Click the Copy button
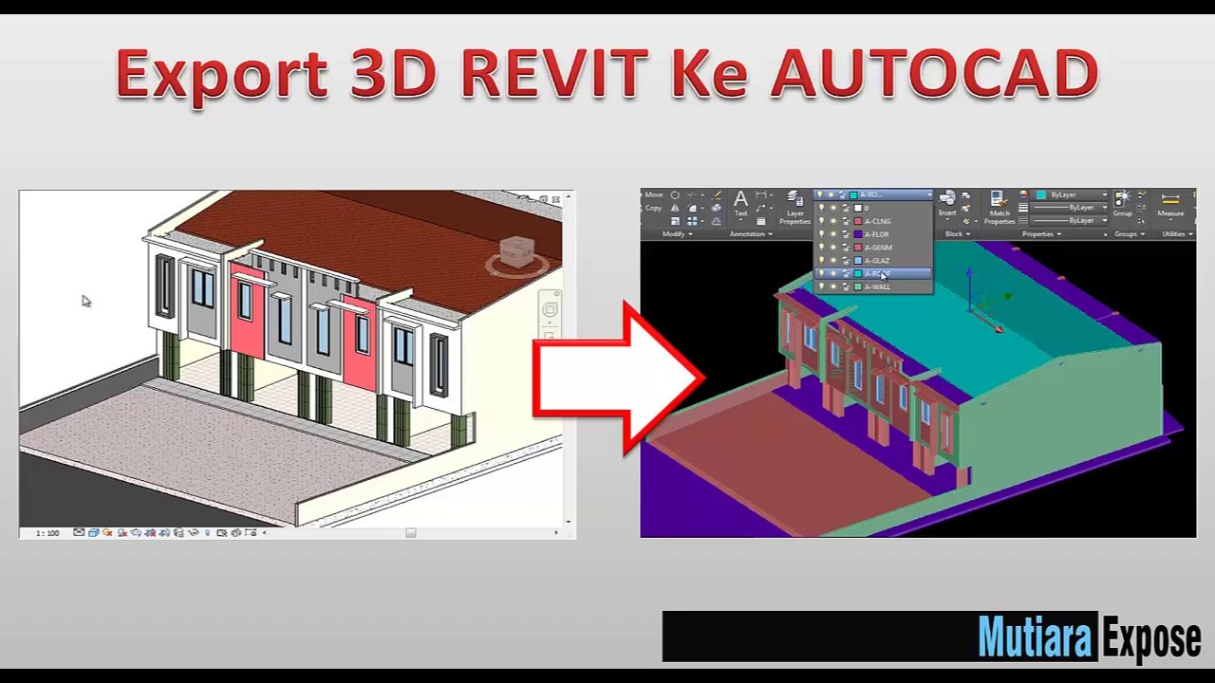Viewport: 1215px width, 683px height. (653, 208)
